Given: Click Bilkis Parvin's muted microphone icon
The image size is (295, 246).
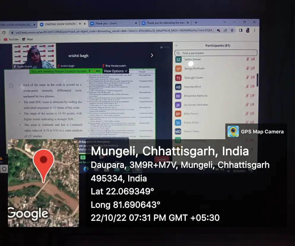Looking at the screenshot, I should coord(247,113).
